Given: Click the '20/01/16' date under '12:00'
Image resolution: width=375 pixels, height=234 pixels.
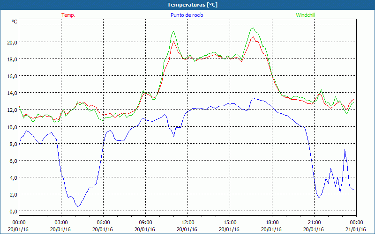Looking at the screenshot, I should [187, 230].
